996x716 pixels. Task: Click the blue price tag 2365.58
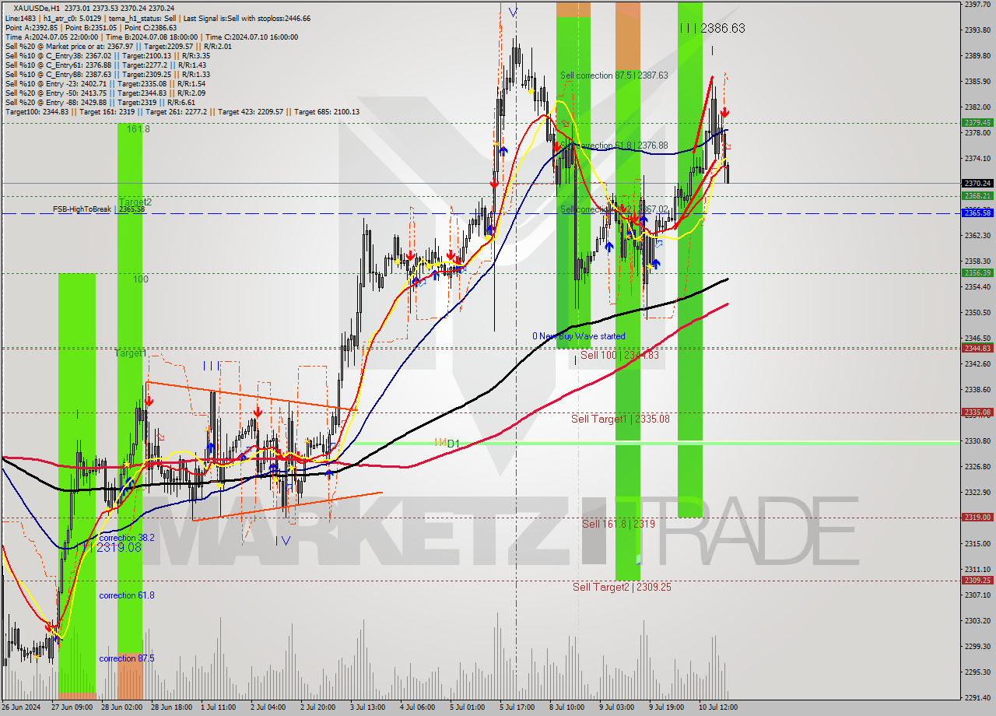pyautogui.click(x=977, y=212)
